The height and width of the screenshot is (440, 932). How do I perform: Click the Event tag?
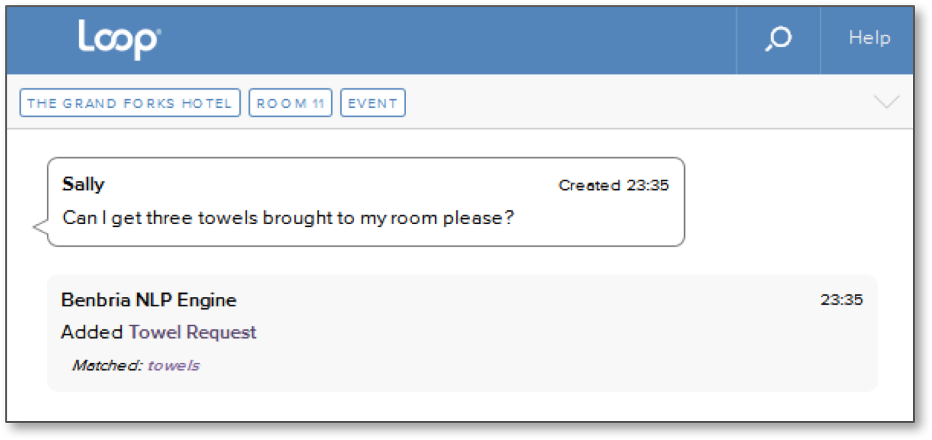[372, 103]
